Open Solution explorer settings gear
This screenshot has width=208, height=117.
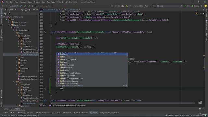coord(34,10)
